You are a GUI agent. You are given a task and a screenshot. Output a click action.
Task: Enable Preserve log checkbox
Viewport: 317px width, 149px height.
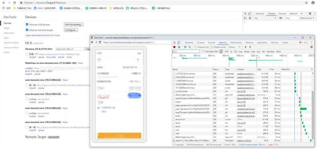(x=196, y=47)
